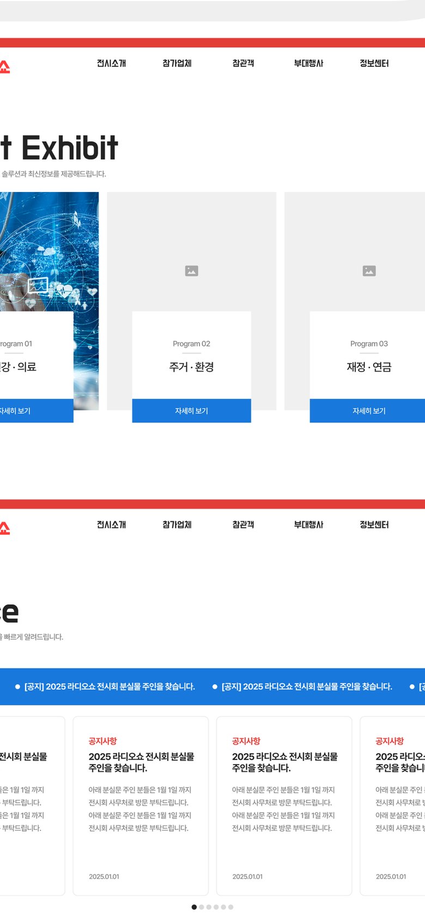The image size is (425, 921).
Task: Open 참가업체 menu above the Exhibit section
Action: [x=177, y=63]
